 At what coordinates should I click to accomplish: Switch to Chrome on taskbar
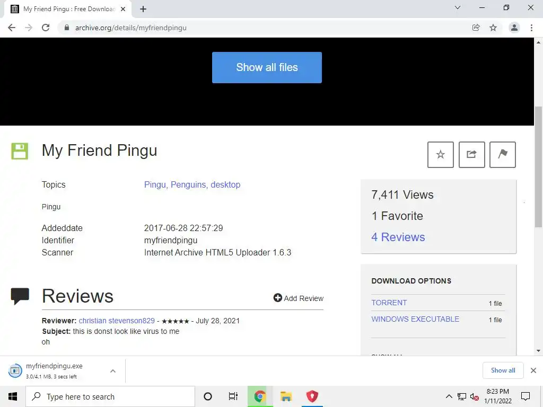260,396
